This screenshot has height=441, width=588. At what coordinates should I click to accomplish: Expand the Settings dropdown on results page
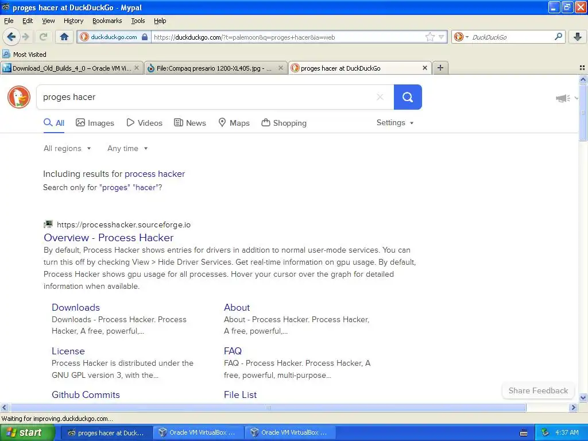[395, 123]
